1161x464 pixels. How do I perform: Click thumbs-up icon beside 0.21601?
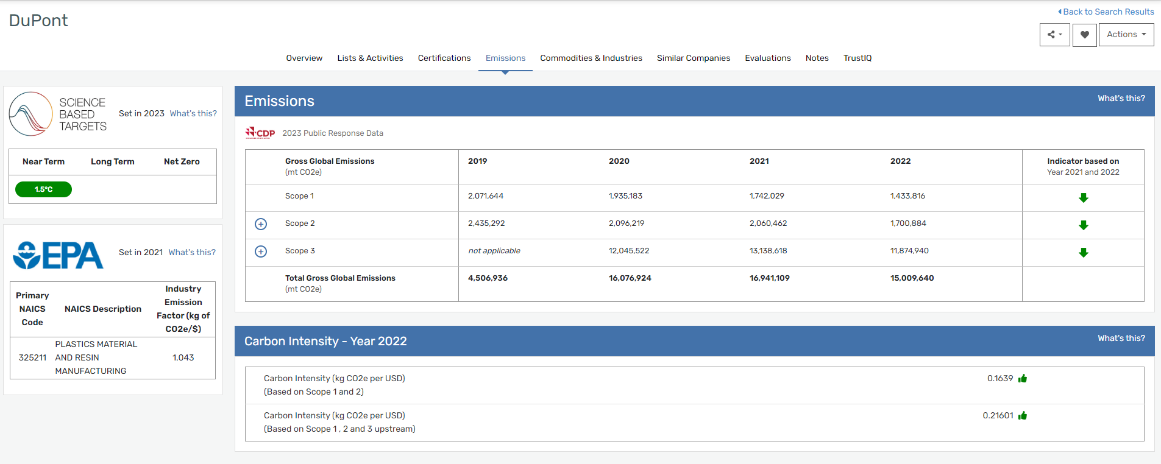[x=1023, y=415]
